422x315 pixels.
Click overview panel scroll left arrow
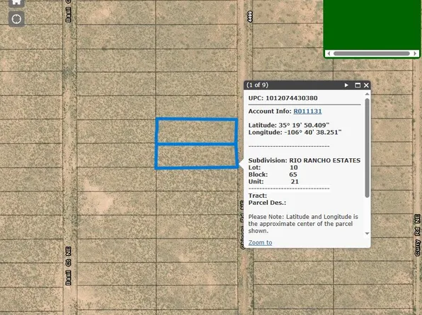coord(329,54)
